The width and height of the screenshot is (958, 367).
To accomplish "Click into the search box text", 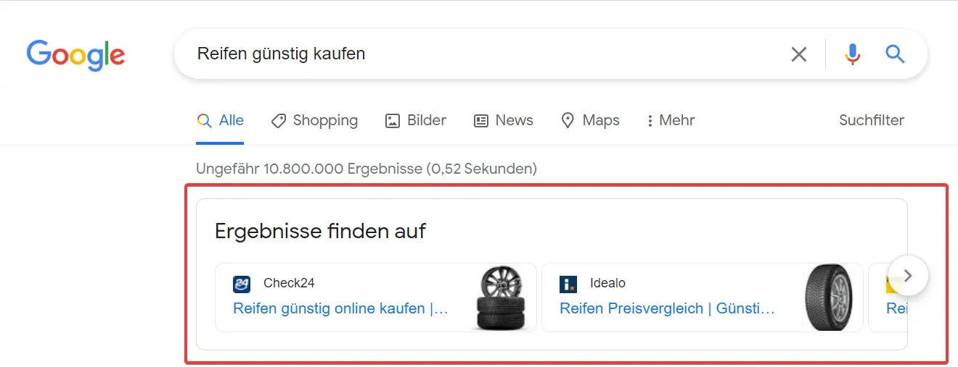I will click(282, 54).
